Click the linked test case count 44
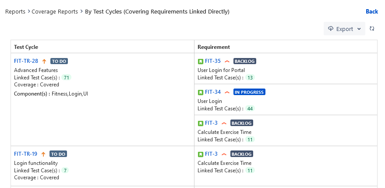Screen dimensions: 385x188 coord(250,109)
